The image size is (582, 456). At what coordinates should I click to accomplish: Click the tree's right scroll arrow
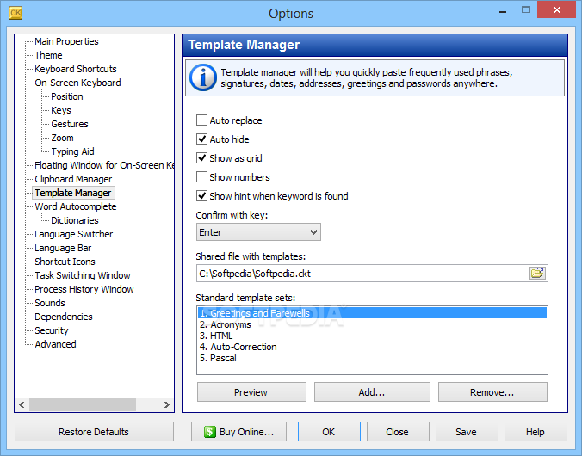coord(167,404)
